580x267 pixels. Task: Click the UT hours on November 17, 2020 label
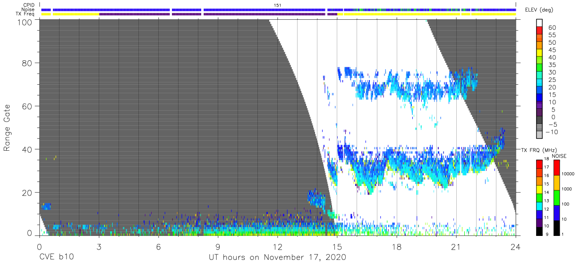(x=278, y=258)
